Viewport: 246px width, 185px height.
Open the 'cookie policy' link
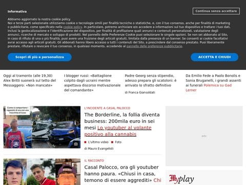click(73, 27)
